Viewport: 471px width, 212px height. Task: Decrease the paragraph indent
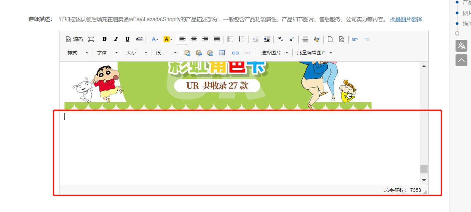pos(255,39)
